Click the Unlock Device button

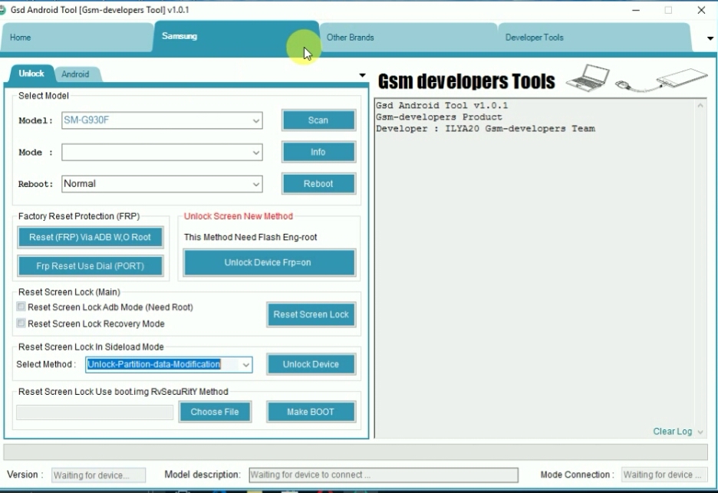(311, 364)
